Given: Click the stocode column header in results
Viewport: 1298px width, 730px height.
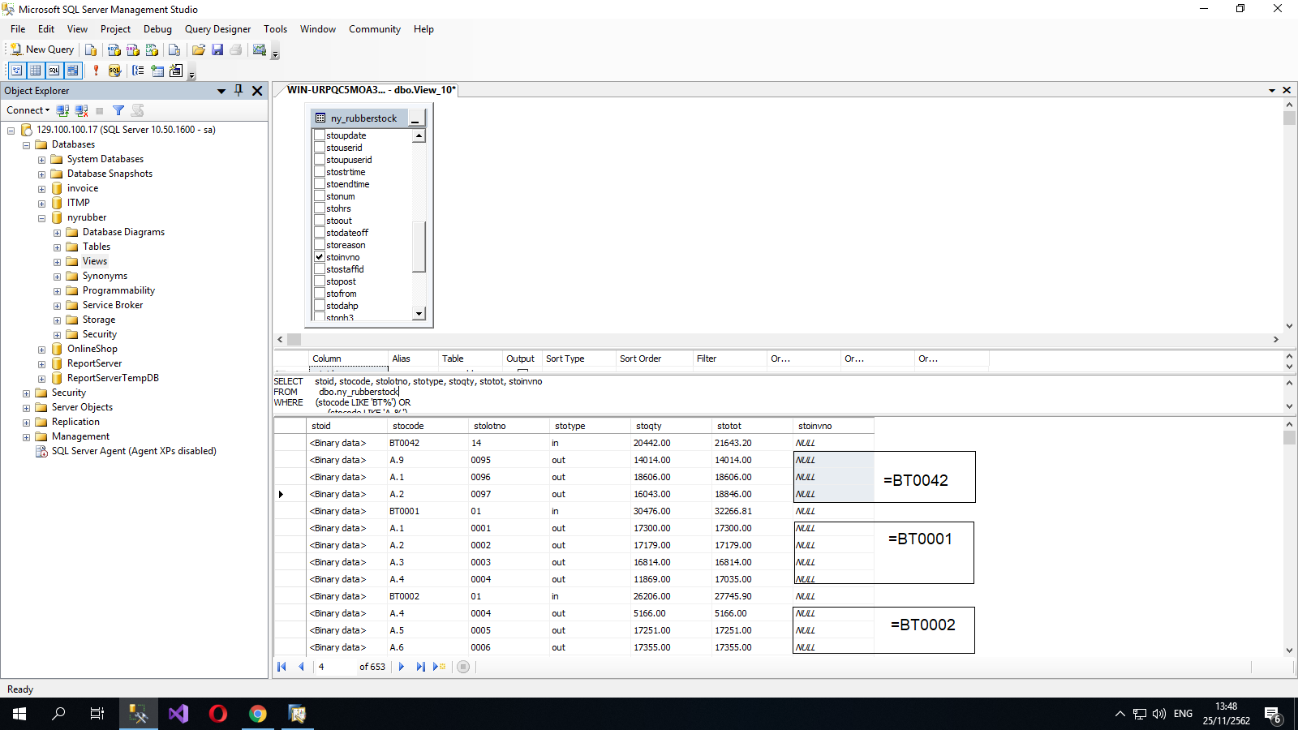Looking at the screenshot, I should (428, 426).
